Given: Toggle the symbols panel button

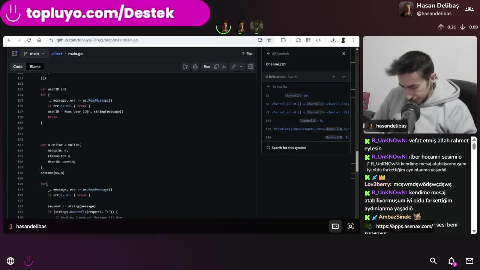Looking at the screenshot, I should [251, 67].
